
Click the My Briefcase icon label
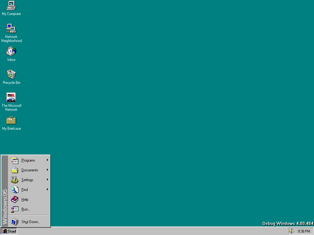11,129
